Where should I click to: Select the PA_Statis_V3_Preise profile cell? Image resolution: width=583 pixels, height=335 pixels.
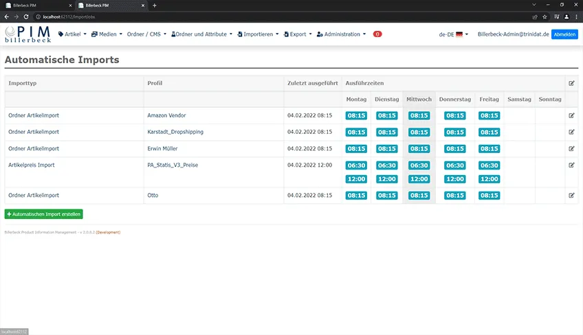(x=214, y=172)
